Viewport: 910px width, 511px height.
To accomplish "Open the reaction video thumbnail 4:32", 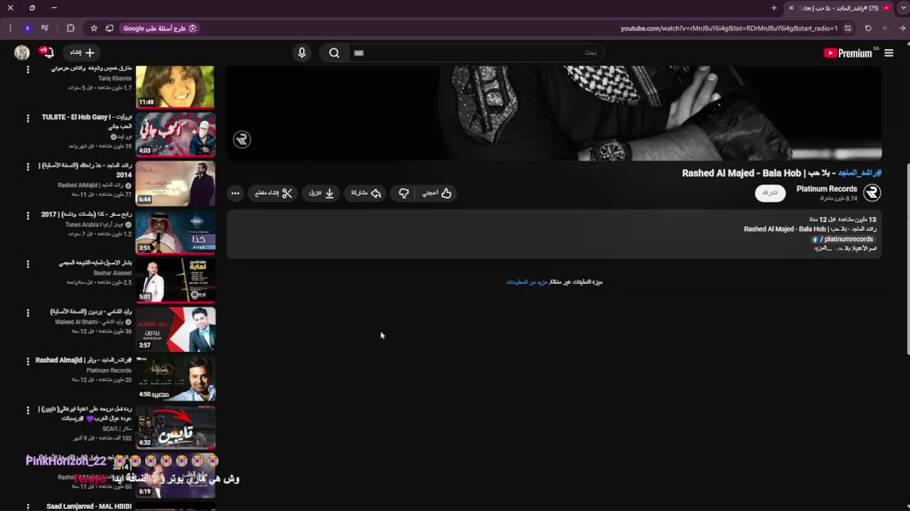I will pos(175,427).
